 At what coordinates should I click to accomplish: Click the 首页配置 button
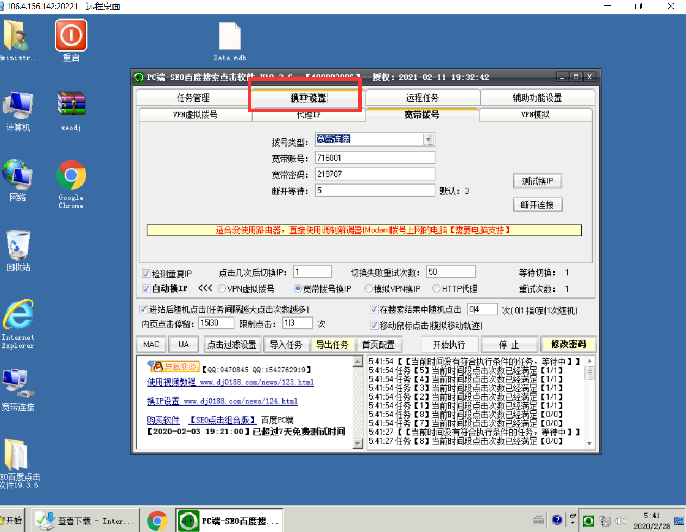(379, 344)
